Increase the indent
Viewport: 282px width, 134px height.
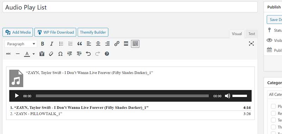coord(79,54)
